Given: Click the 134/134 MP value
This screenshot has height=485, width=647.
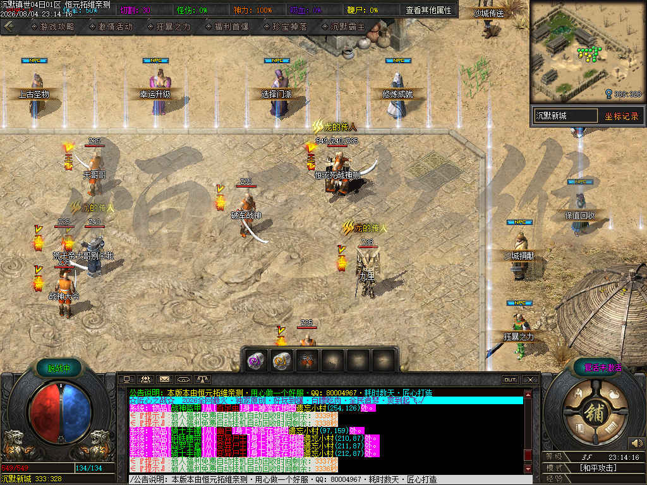Looking at the screenshot, I should 88,468.
